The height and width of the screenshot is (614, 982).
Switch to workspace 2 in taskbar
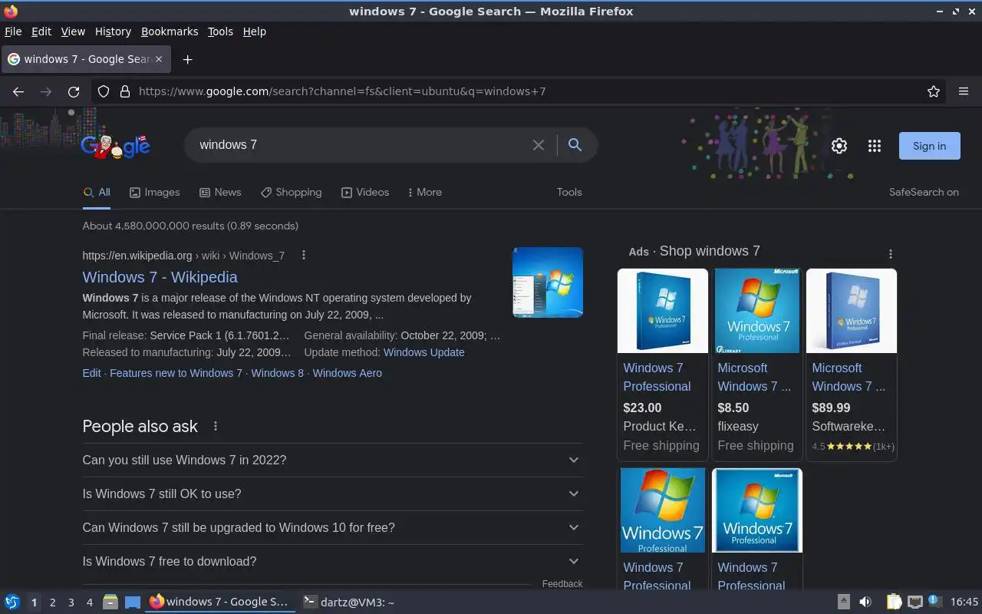(52, 602)
